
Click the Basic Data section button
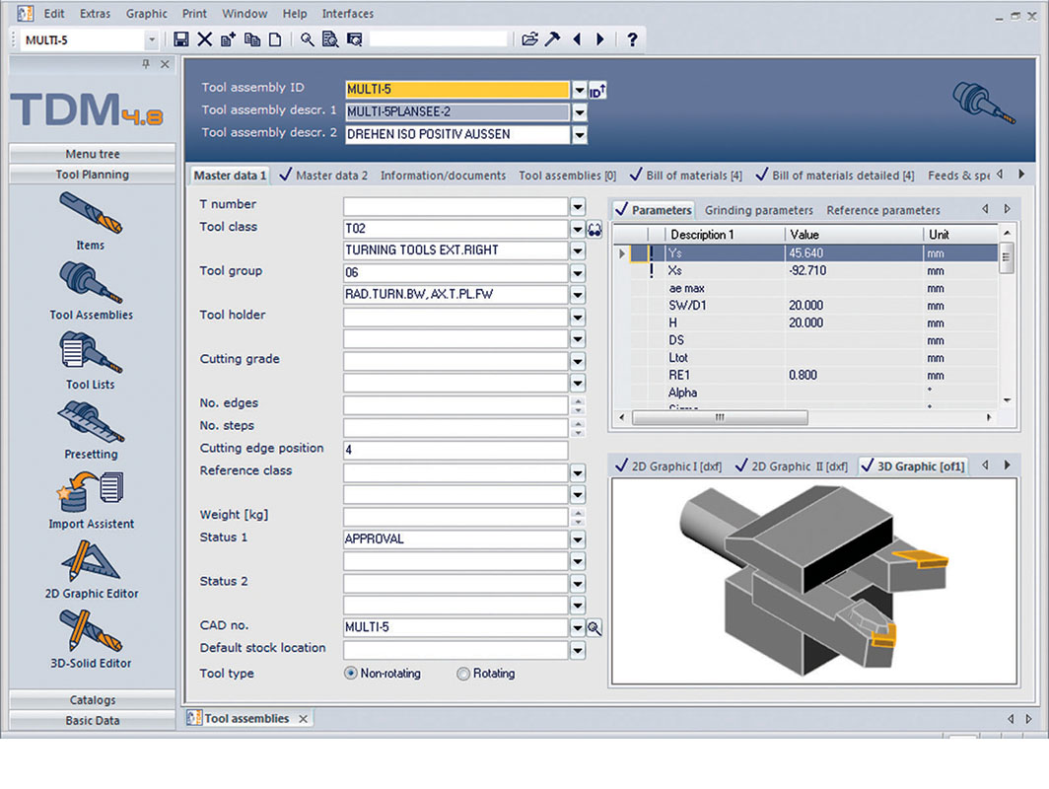pos(93,720)
